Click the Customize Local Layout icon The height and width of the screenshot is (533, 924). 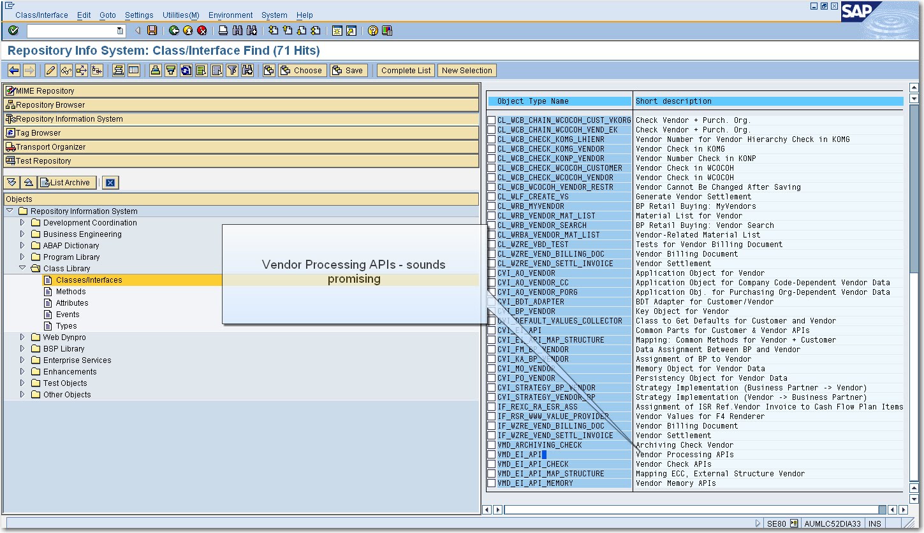387,31
